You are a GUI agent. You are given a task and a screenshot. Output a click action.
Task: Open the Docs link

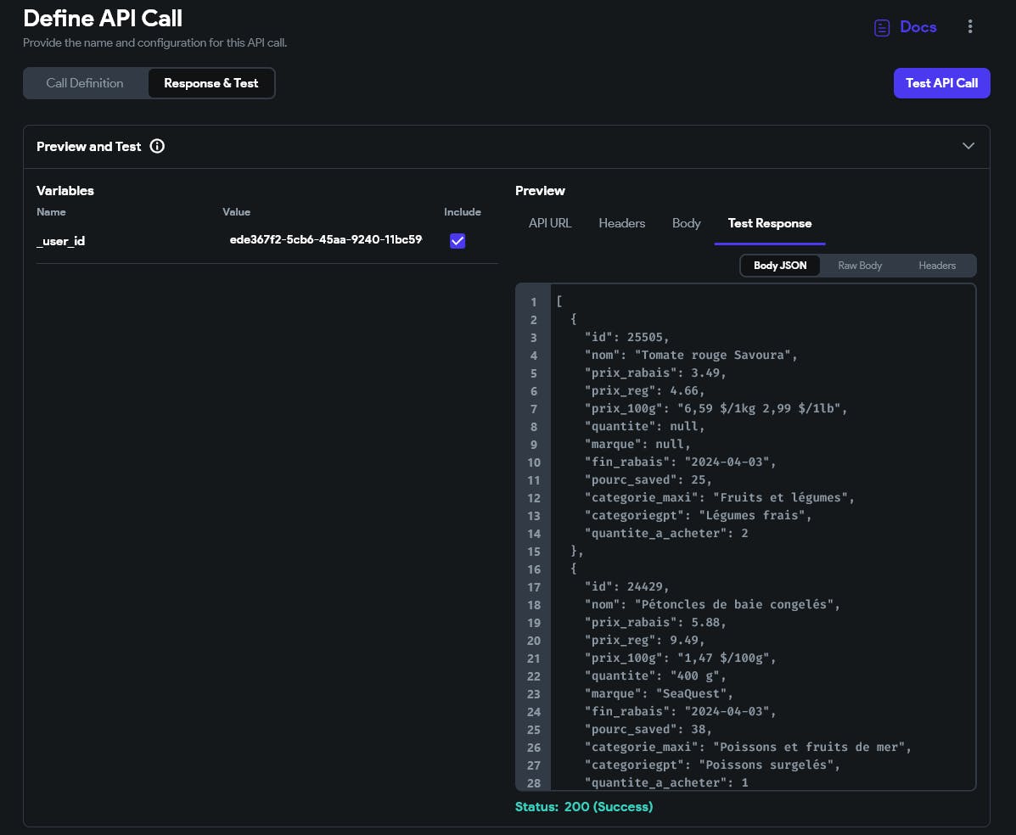point(918,27)
